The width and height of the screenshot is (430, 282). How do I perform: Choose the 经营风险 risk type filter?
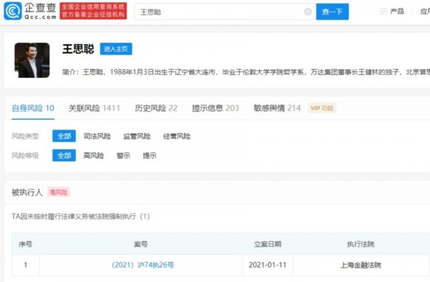point(176,136)
